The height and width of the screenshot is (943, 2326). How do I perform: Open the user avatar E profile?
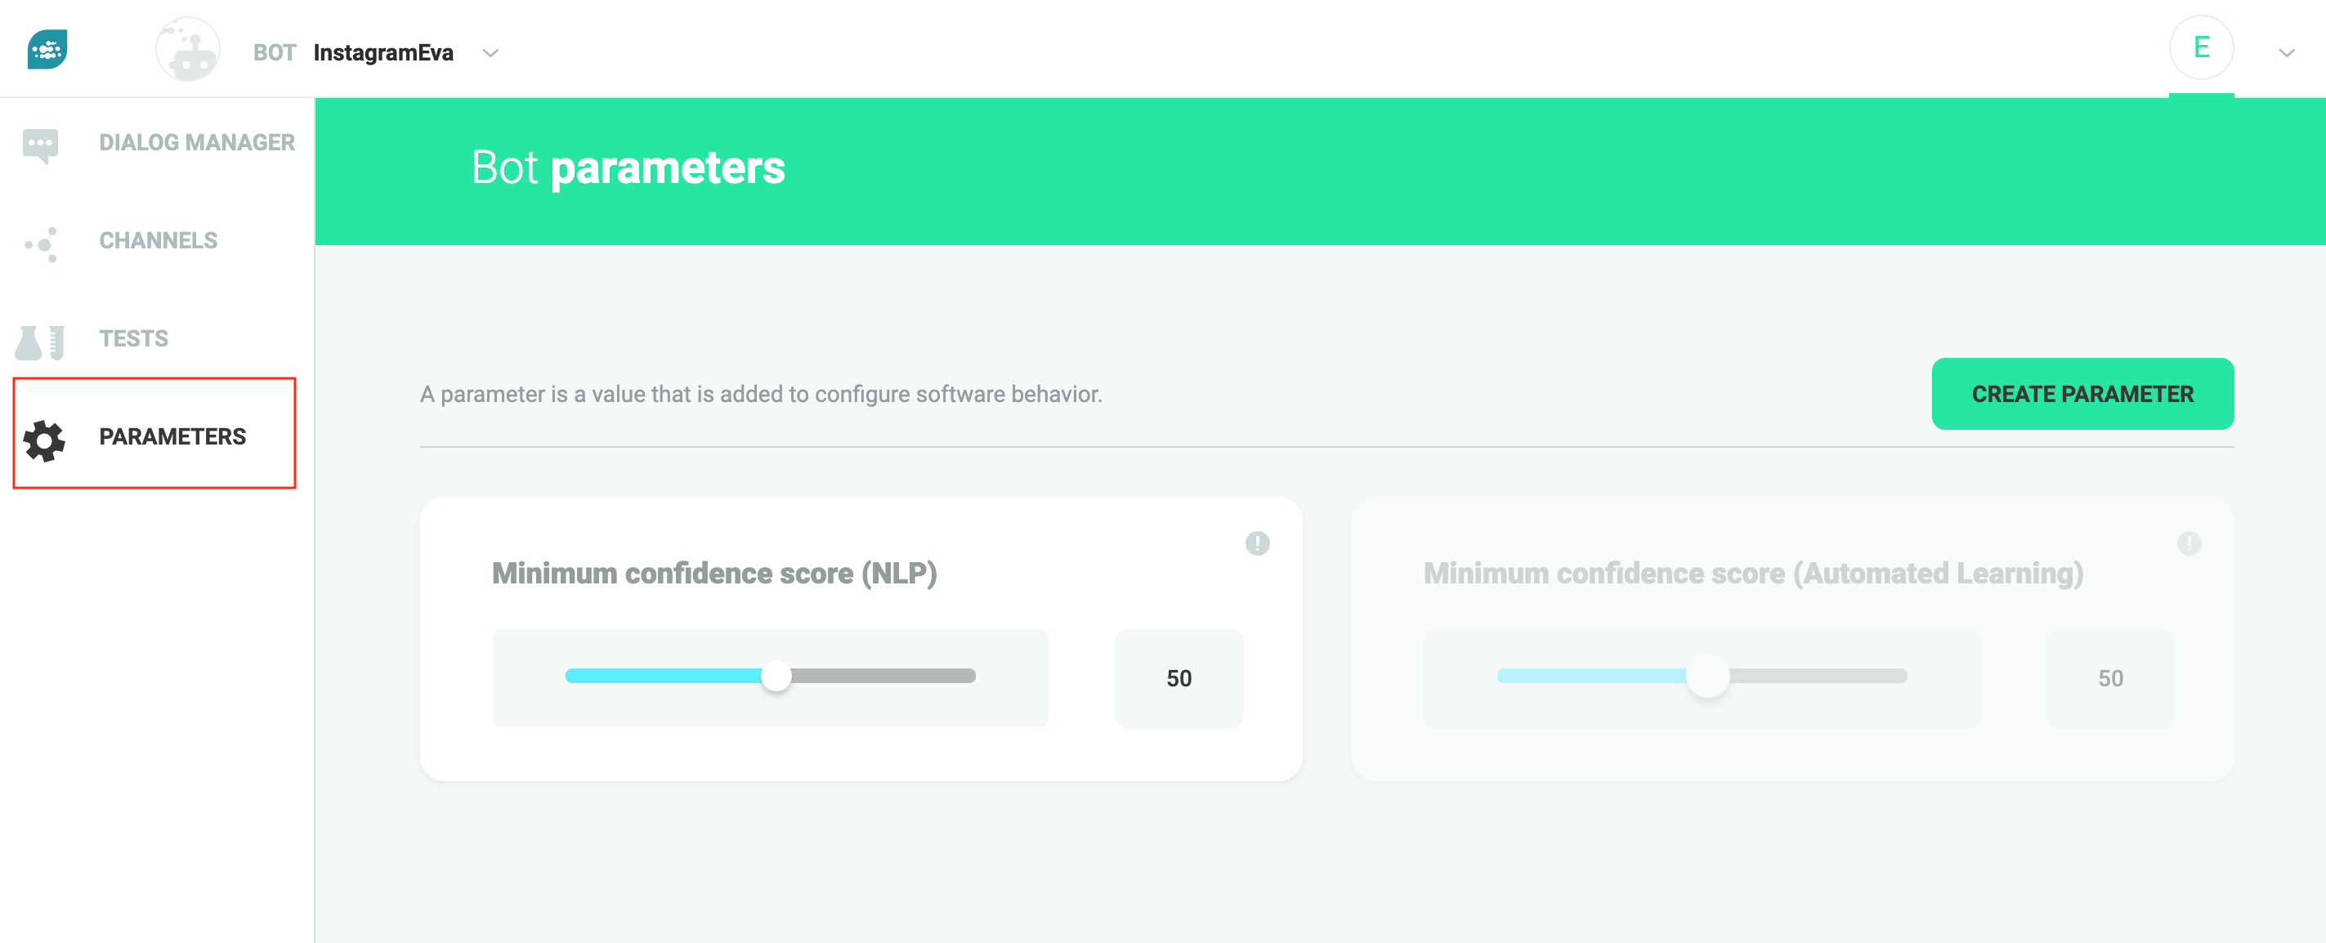point(2200,48)
